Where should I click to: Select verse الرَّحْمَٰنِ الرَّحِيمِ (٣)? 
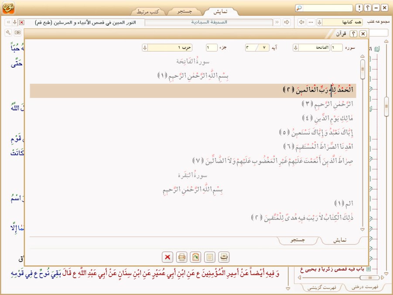(x=327, y=104)
